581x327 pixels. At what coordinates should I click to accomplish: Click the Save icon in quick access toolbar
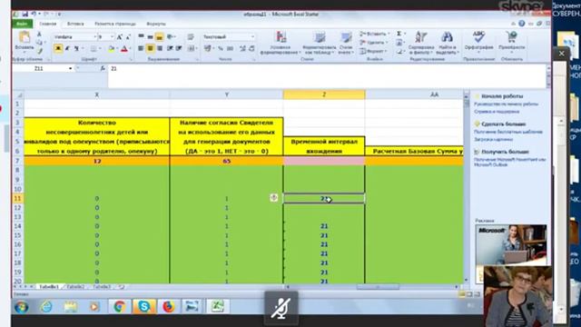pyautogui.click(x=25, y=15)
